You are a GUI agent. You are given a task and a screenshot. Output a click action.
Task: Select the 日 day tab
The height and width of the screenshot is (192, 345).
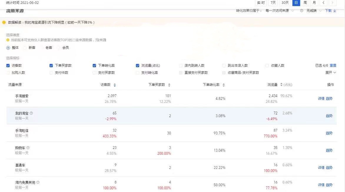[296, 3]
